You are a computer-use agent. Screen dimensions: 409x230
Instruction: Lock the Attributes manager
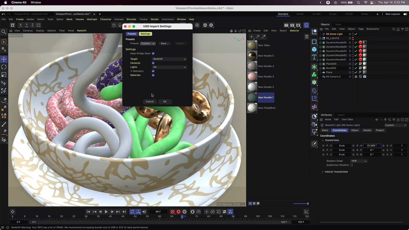(x=398, y=120)
